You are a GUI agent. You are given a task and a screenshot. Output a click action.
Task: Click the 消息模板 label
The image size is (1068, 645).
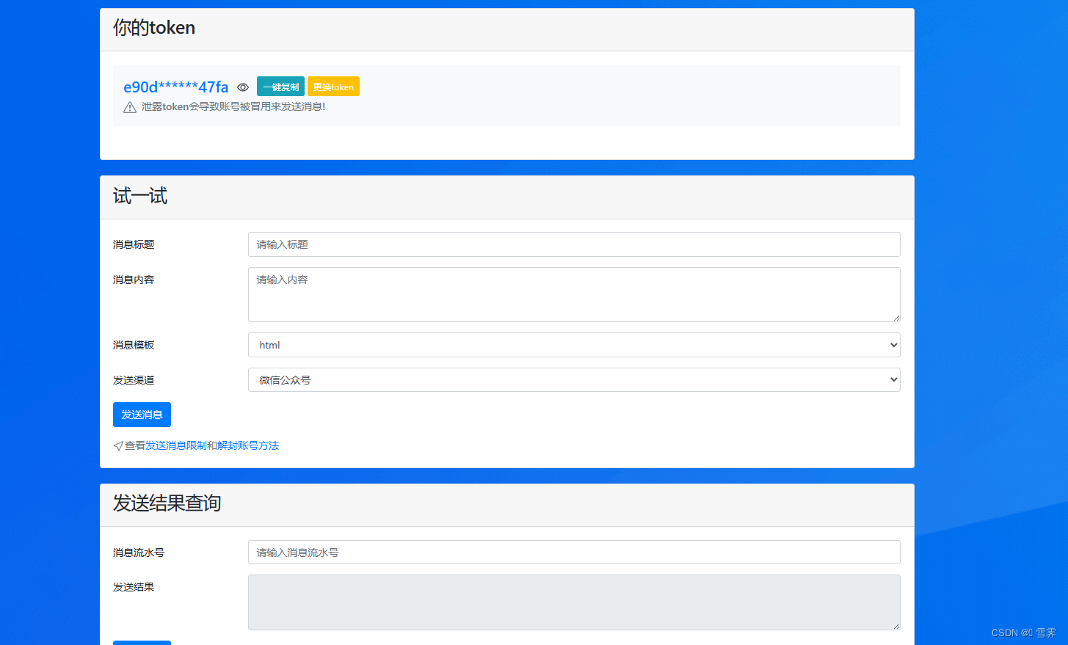coord(134,345)
